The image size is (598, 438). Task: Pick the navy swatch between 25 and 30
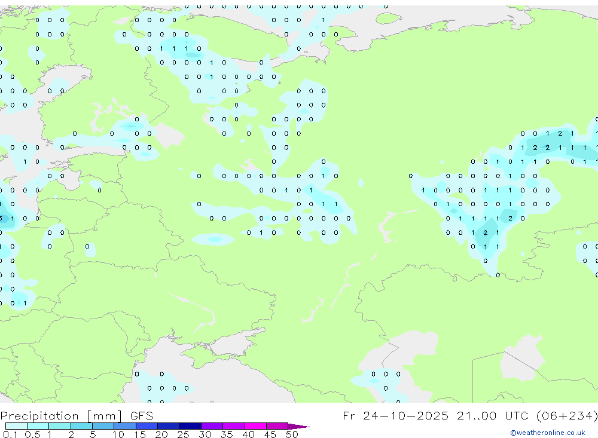pyautogui.click(x=190, y=426)
